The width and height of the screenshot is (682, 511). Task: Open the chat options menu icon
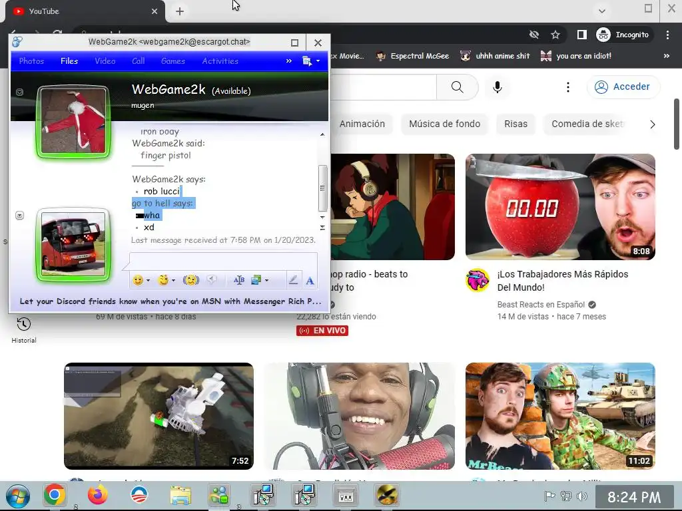tap(307, 61)
